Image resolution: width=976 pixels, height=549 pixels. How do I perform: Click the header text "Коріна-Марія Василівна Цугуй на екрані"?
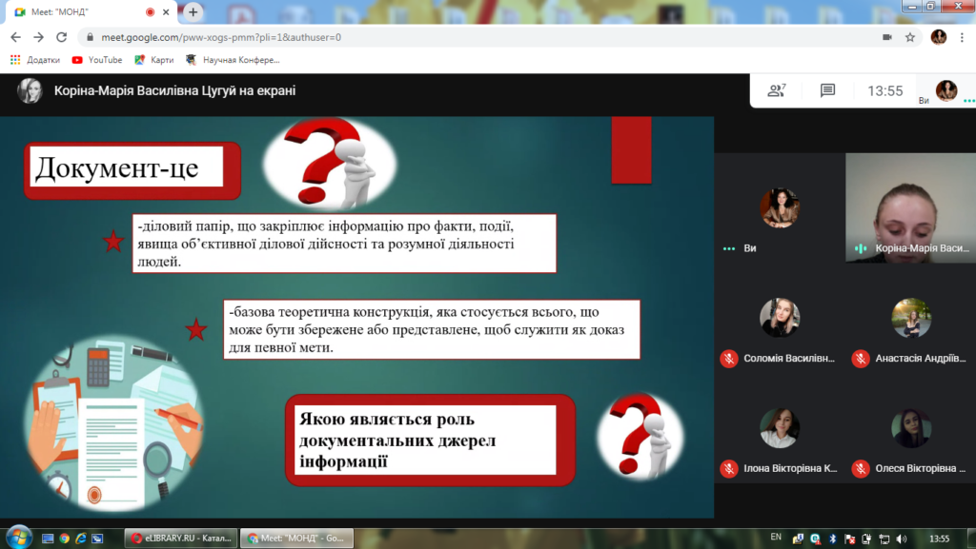(175, 90)
